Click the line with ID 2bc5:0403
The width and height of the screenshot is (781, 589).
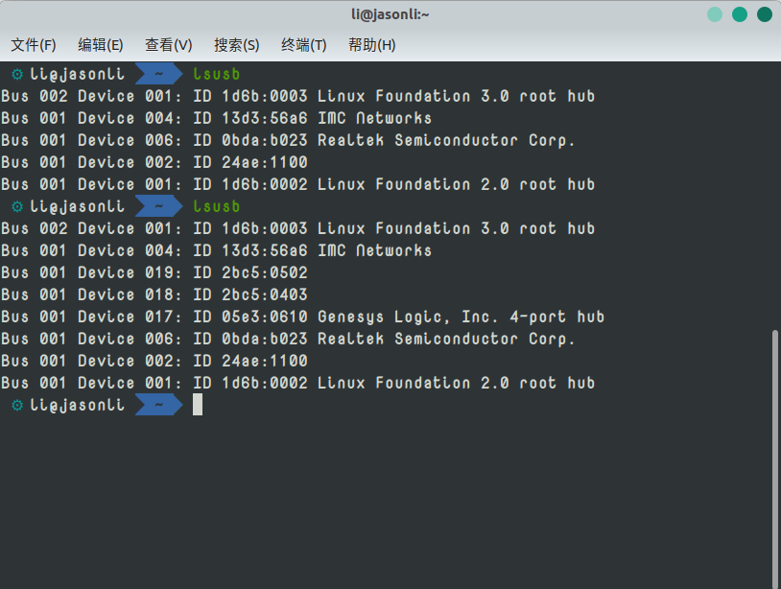point(154,294)
